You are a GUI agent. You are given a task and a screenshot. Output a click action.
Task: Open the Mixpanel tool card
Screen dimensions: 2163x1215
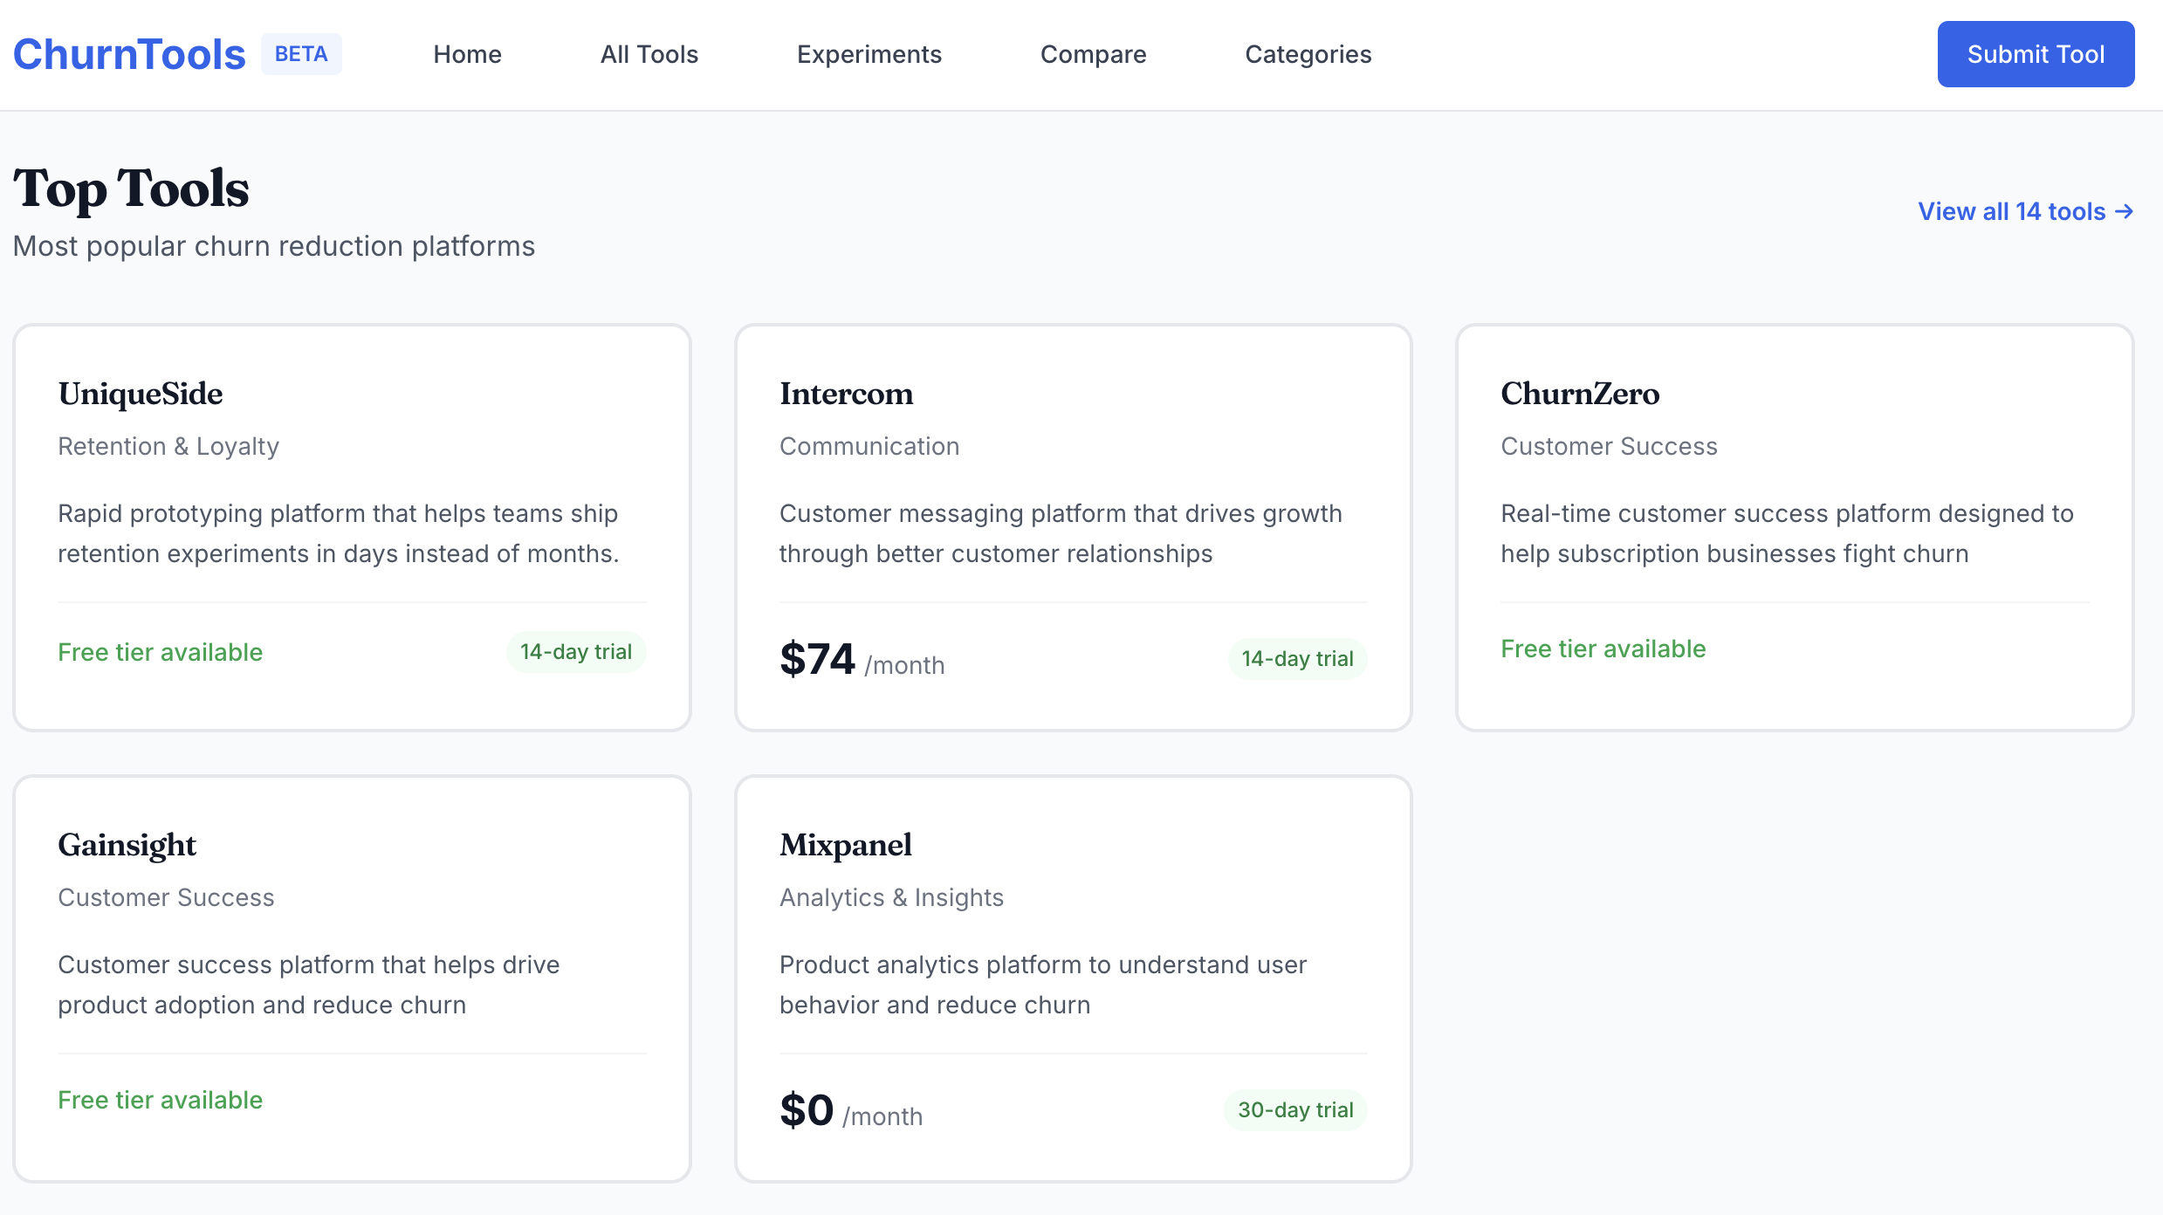[1073, 982]
